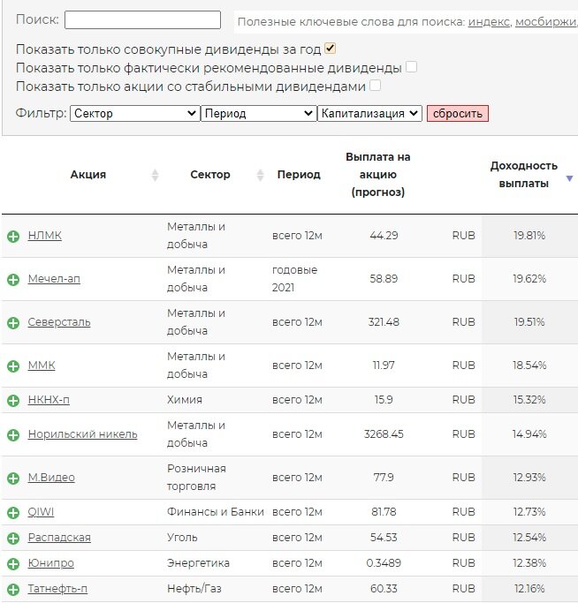Select the 15.32% yield cell
Viewport: 578px width, 603px height.
click(529, 400)
